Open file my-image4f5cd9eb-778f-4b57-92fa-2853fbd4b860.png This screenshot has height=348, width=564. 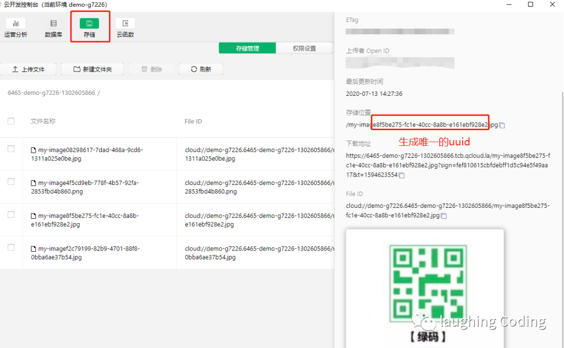(85, 187)
